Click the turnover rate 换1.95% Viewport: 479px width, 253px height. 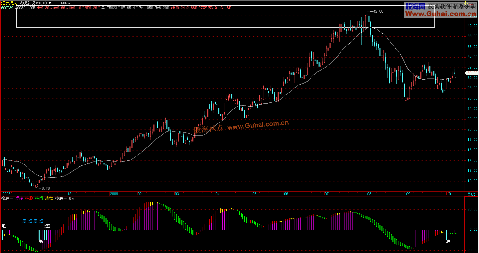pyautogui.click(x=146, y=7)
